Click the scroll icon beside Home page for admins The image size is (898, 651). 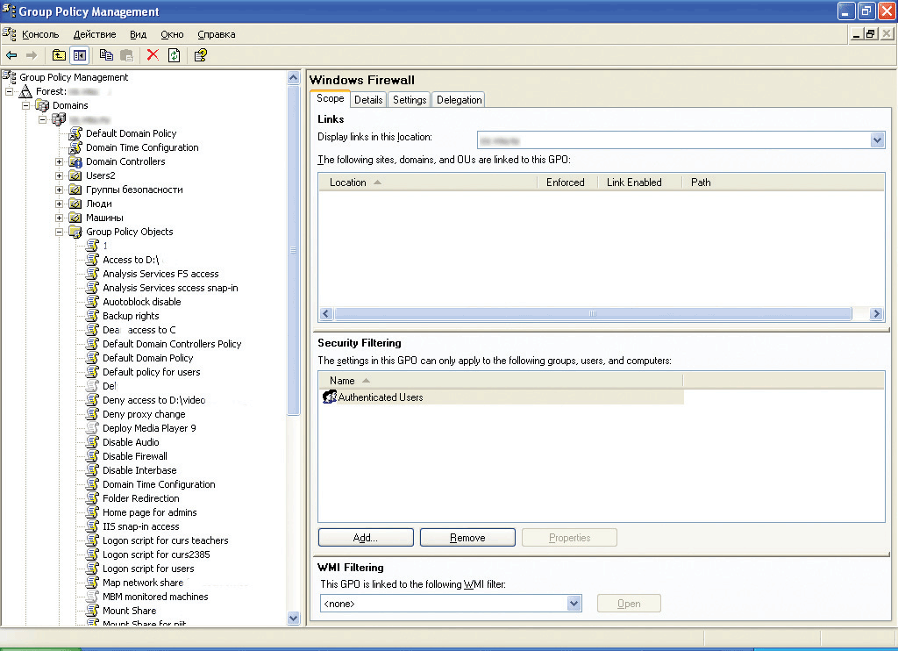(92, 512)
